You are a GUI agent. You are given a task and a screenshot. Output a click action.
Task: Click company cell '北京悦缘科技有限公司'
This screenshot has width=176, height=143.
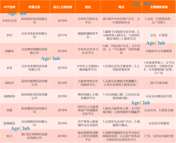point(34,123)
